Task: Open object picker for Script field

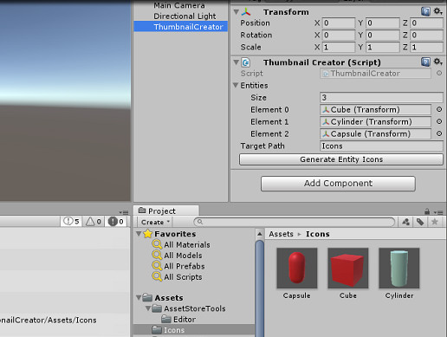Action: 439,74
